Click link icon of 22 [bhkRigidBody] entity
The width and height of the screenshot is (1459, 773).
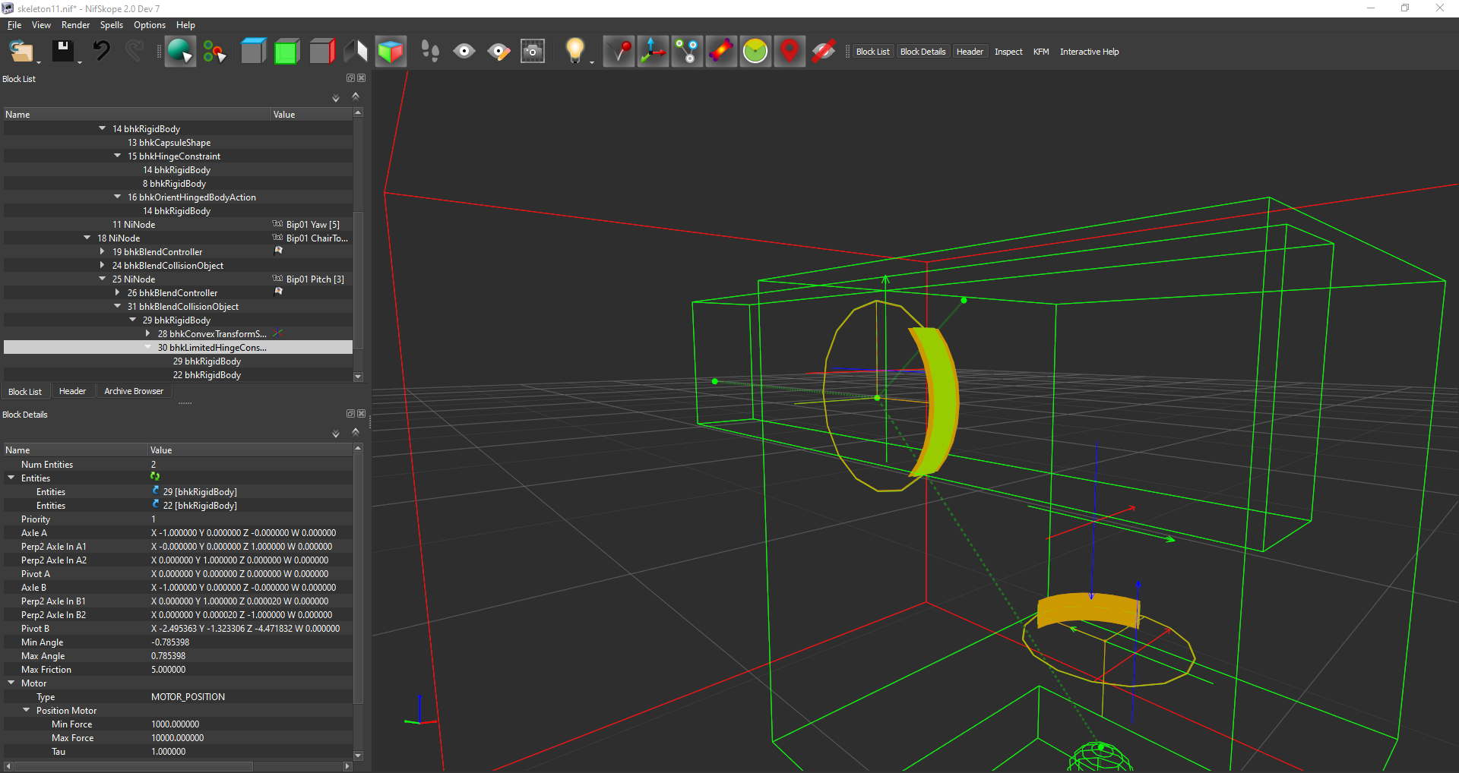pos(156,505)
